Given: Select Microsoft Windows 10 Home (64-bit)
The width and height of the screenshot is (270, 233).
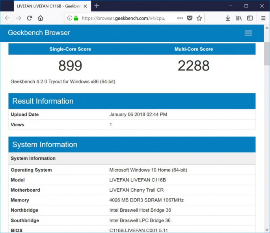Looking at the screenshot, I should click(x=148, y=170).
